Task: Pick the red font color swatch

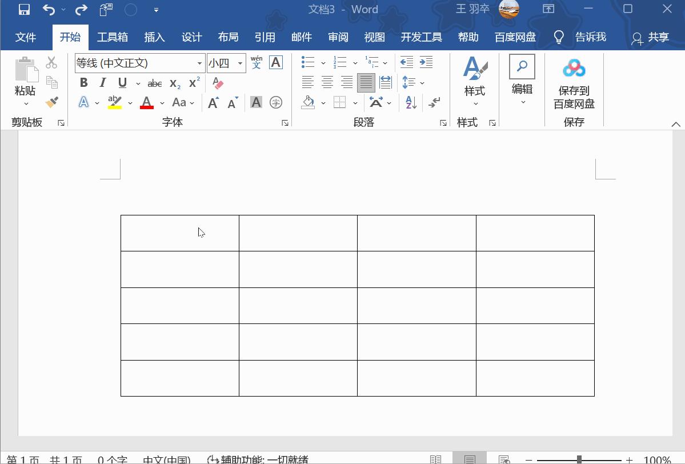Action: tap(146, 102)
